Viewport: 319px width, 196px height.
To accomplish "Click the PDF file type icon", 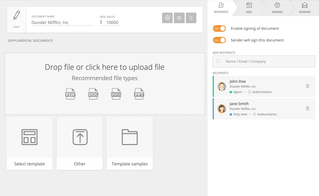I will [x=70, y=94].
